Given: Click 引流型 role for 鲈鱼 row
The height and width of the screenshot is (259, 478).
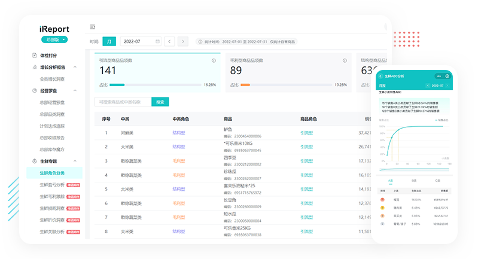Looking at the screenshot, I should [306, 133].
